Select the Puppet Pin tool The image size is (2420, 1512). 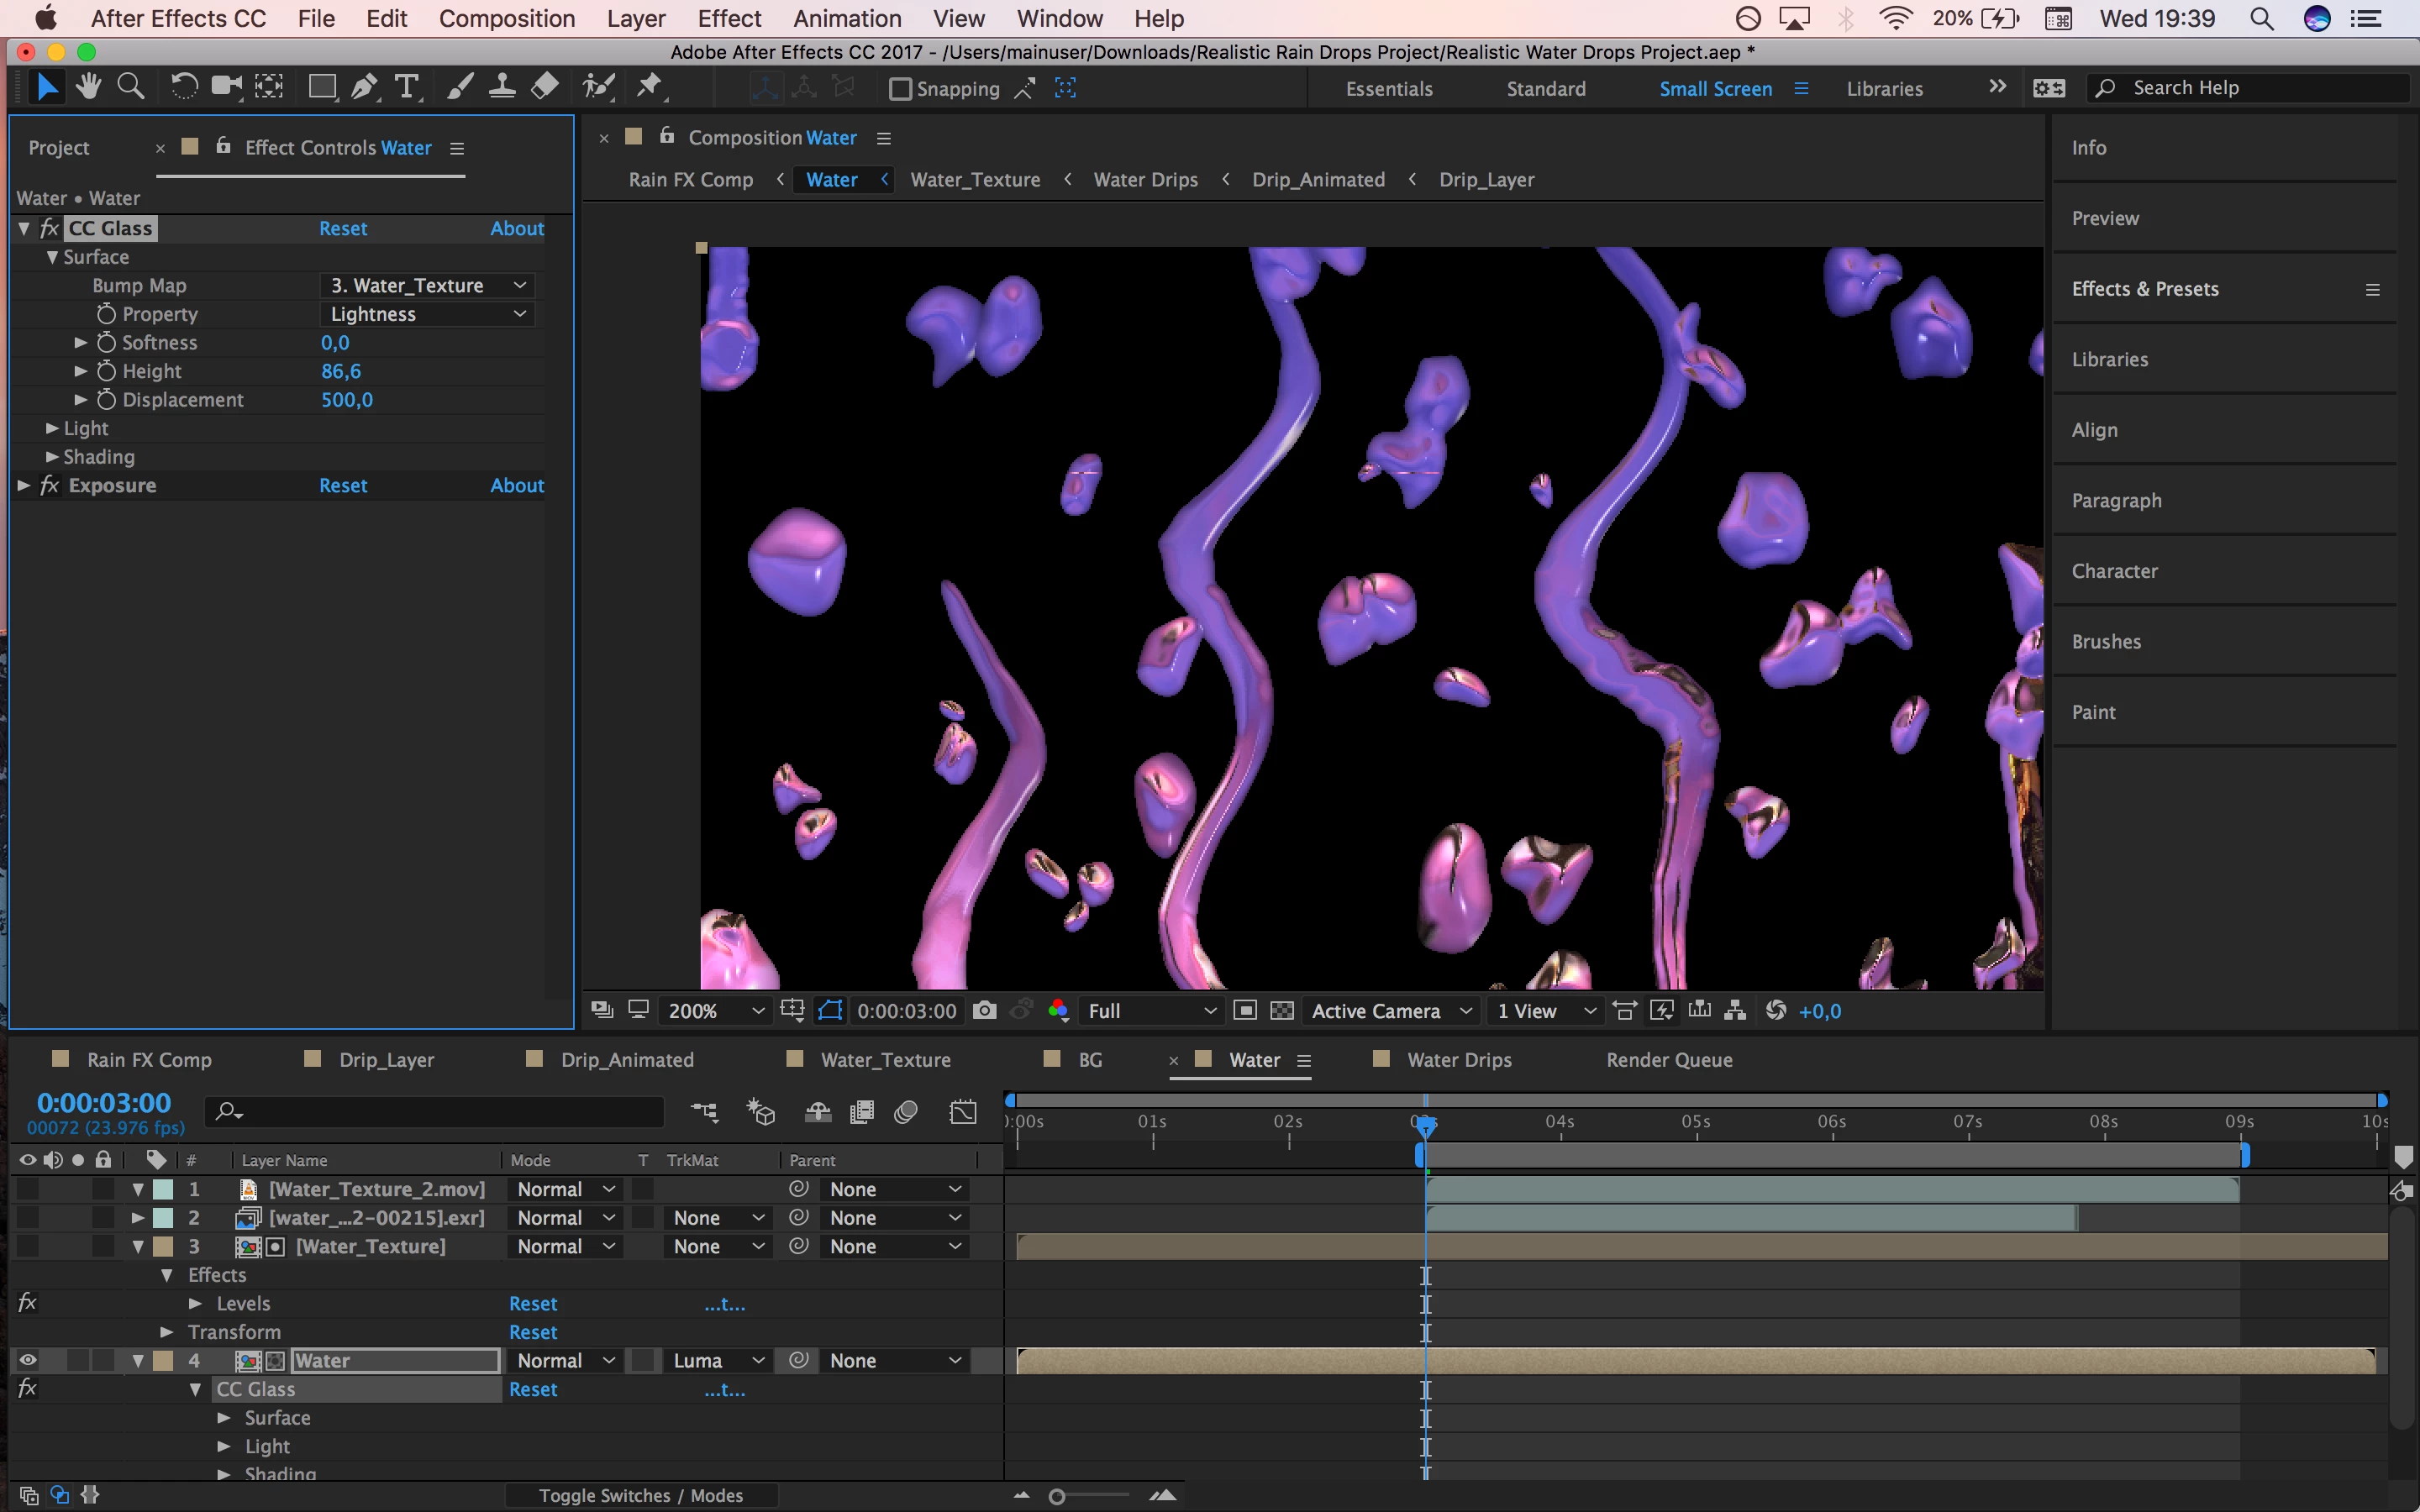[x=650, y=88]
